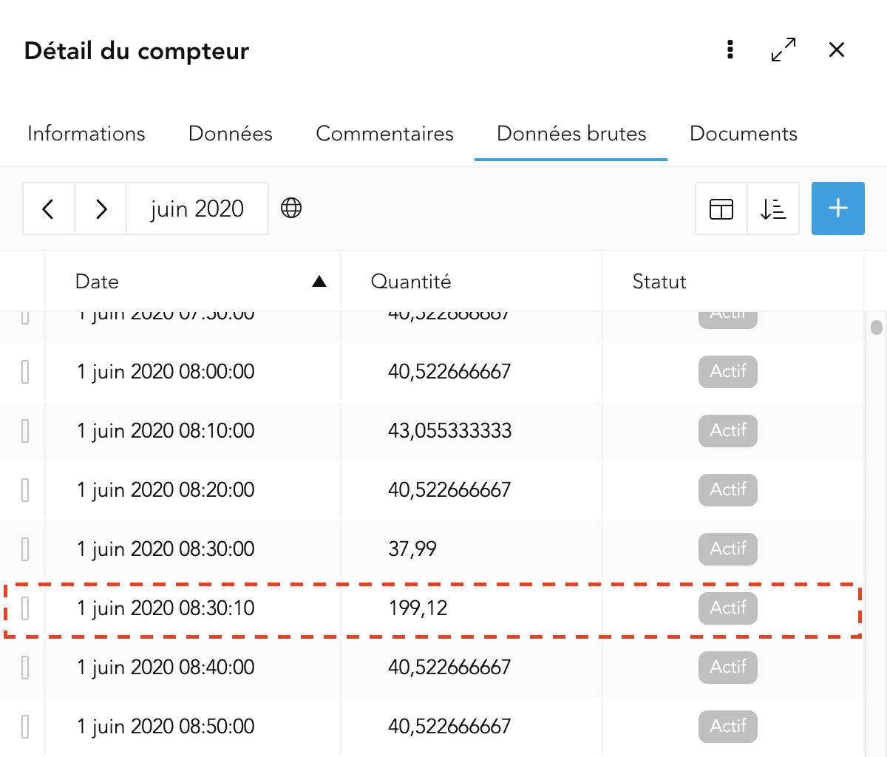Click quantity 40,522666667 in 08:40:00 row
The width and height of the screenshot is (887, 757).
[449, 667]
